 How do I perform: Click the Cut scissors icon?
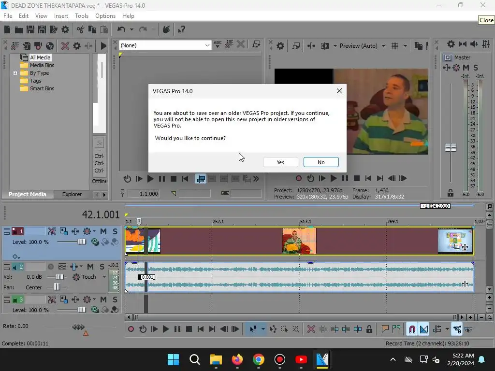pos(81,29)
